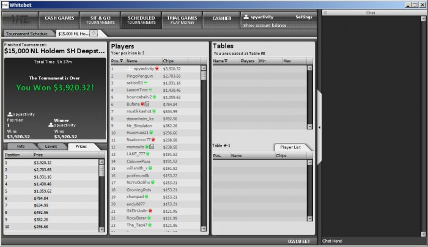Open the Cash Games section

click(59, 20)
